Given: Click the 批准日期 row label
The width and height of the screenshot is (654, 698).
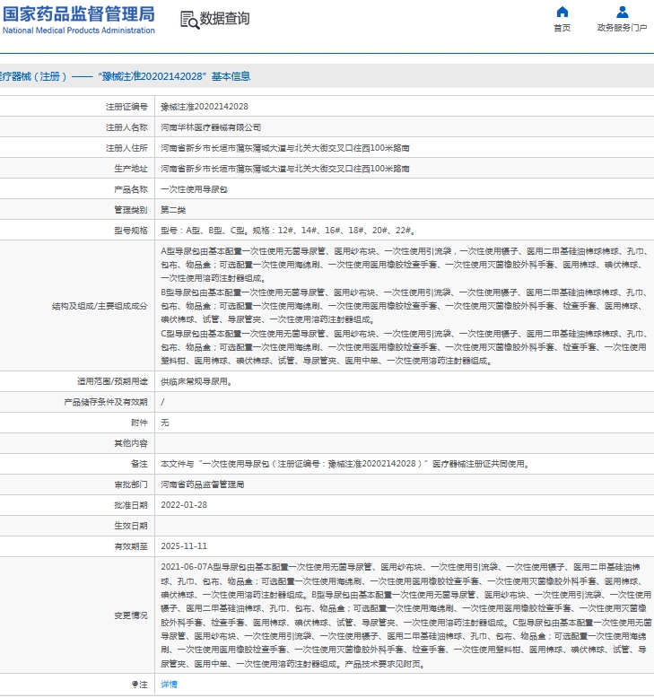Looking at the screenshot, I should tap(130, 505).
